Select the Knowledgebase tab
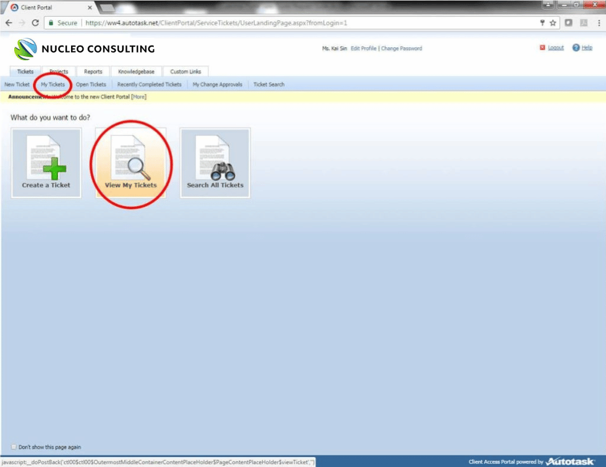 tap(136, 72)
